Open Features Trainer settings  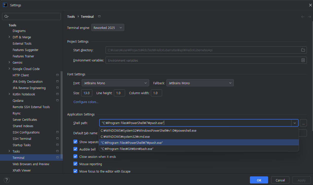tap(23, 56)
